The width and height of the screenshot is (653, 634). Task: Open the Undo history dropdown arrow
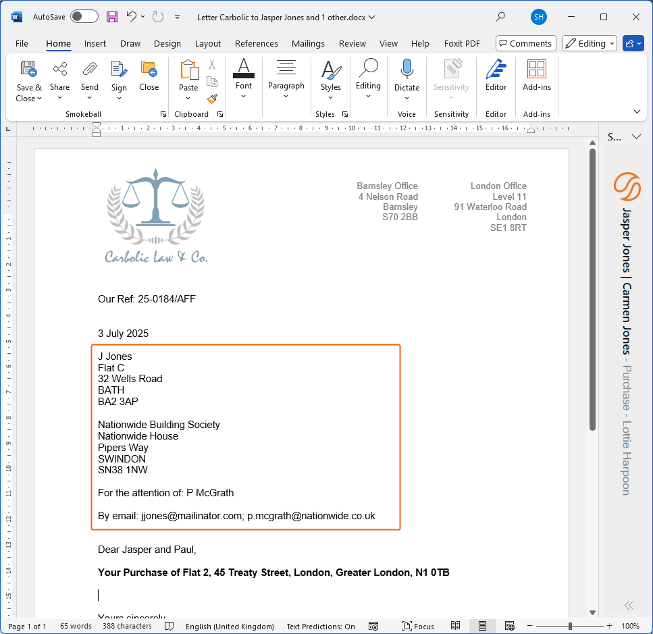(x=143, y=17)
